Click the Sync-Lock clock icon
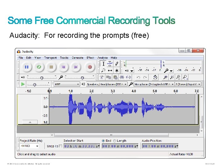 pyautogui.click(x=155, y=77)
